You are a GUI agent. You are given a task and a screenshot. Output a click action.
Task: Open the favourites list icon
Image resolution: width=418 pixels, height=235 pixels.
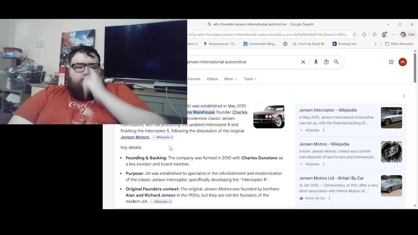click(375, 34)
